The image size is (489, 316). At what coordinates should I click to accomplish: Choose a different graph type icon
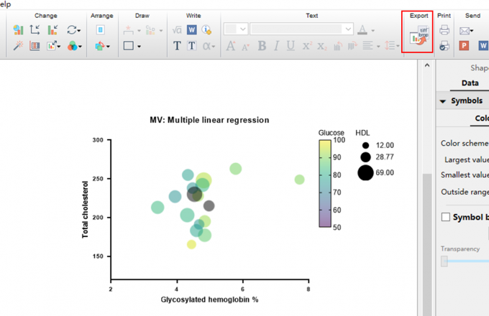click(x=19, y=30)
